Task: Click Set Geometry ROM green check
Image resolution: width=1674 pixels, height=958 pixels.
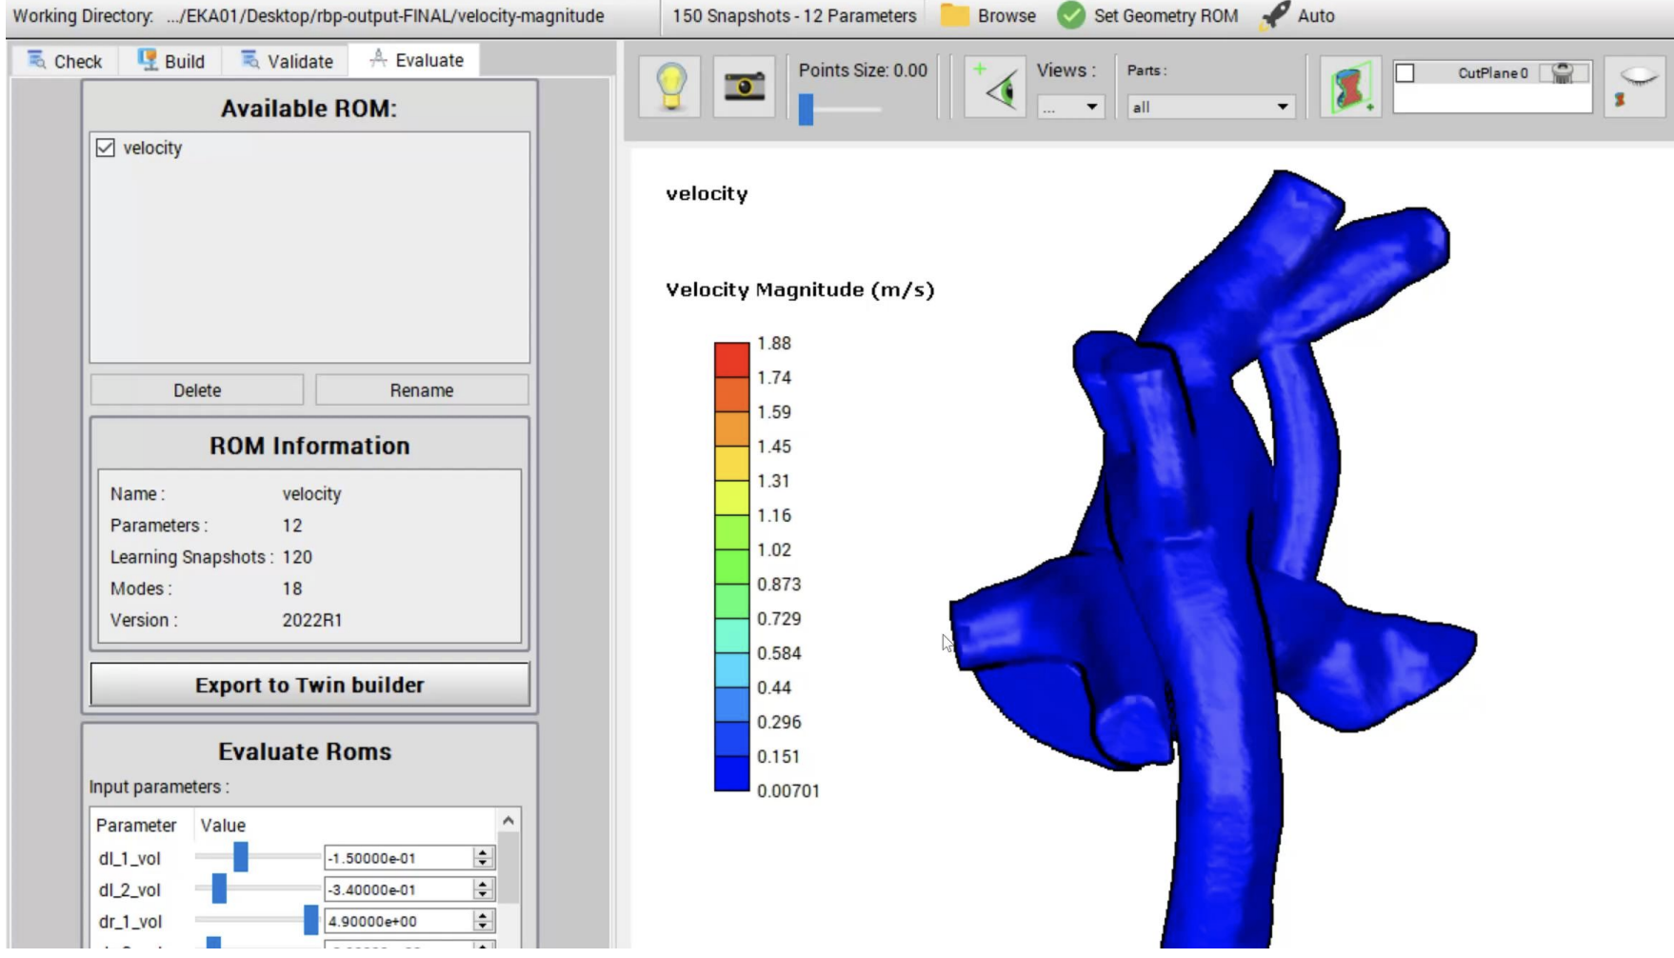Action: (1071, 15)
